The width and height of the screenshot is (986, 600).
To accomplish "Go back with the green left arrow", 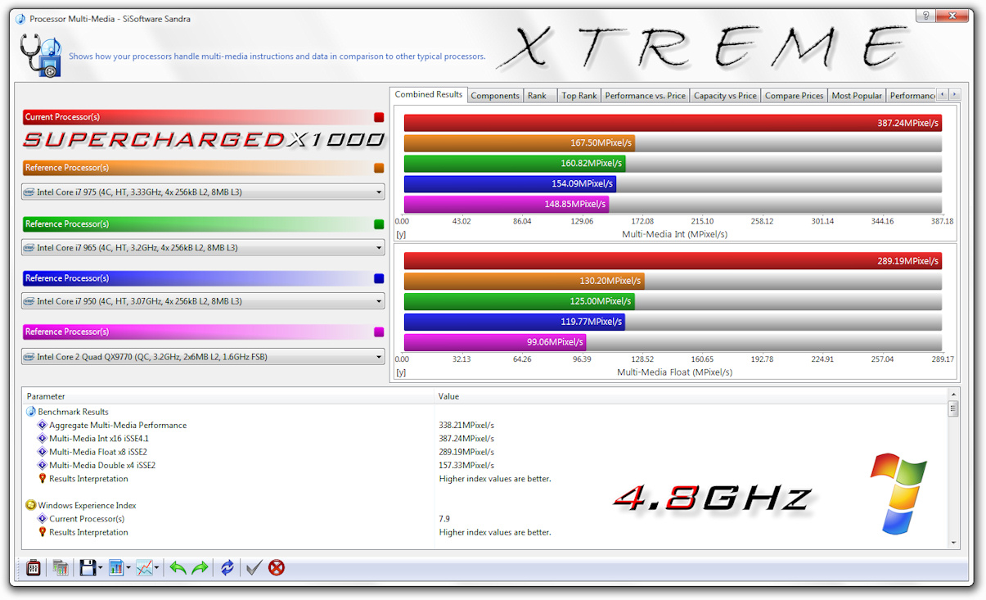I will [x=178, y=566].
